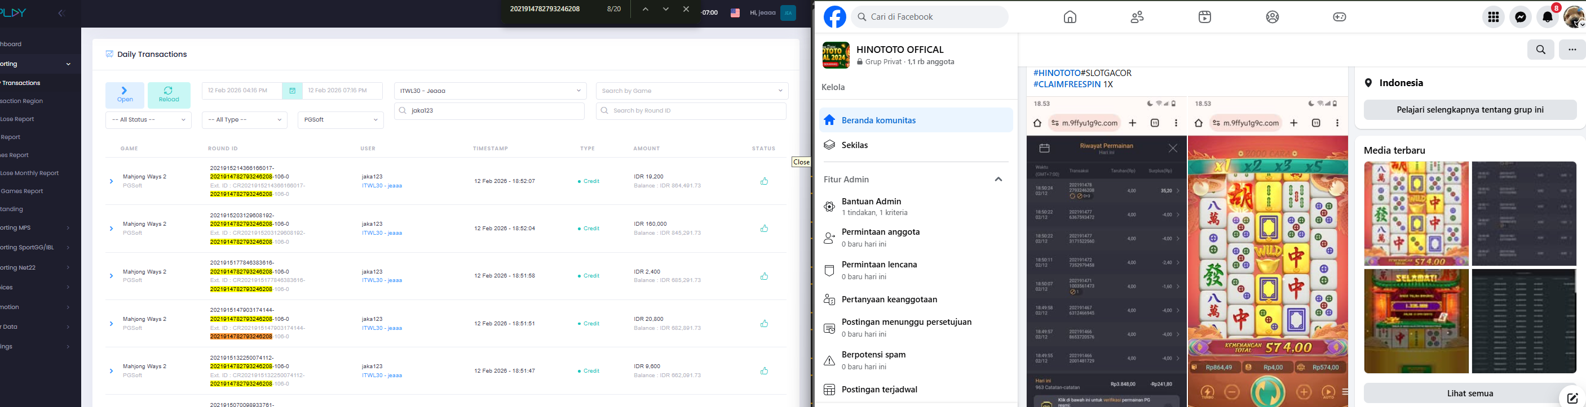Image resolution: width=1586 pixels, height=407 pixels.
Task: Click thumbs-up status icon for 18:52:04 row
Action: (x=764, y=229)
